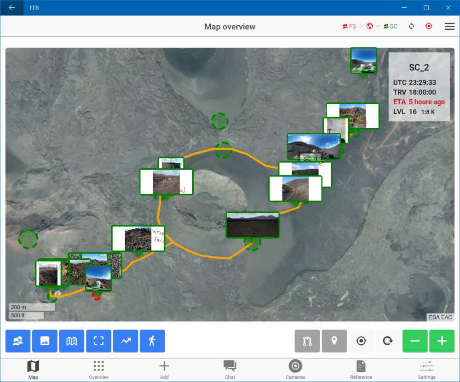Toggle the trend line track button
The image size is (460, 382).
pos(126,341)
